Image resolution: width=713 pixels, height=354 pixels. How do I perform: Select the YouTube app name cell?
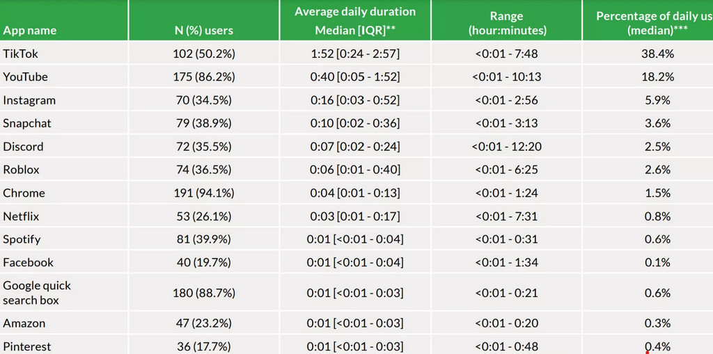click(x=25, y=77)
